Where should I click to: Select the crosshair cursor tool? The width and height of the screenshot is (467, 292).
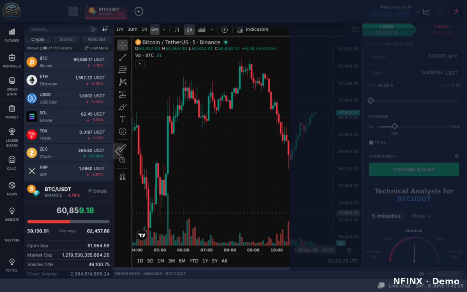pyautogui.click(x=123, y=45)
